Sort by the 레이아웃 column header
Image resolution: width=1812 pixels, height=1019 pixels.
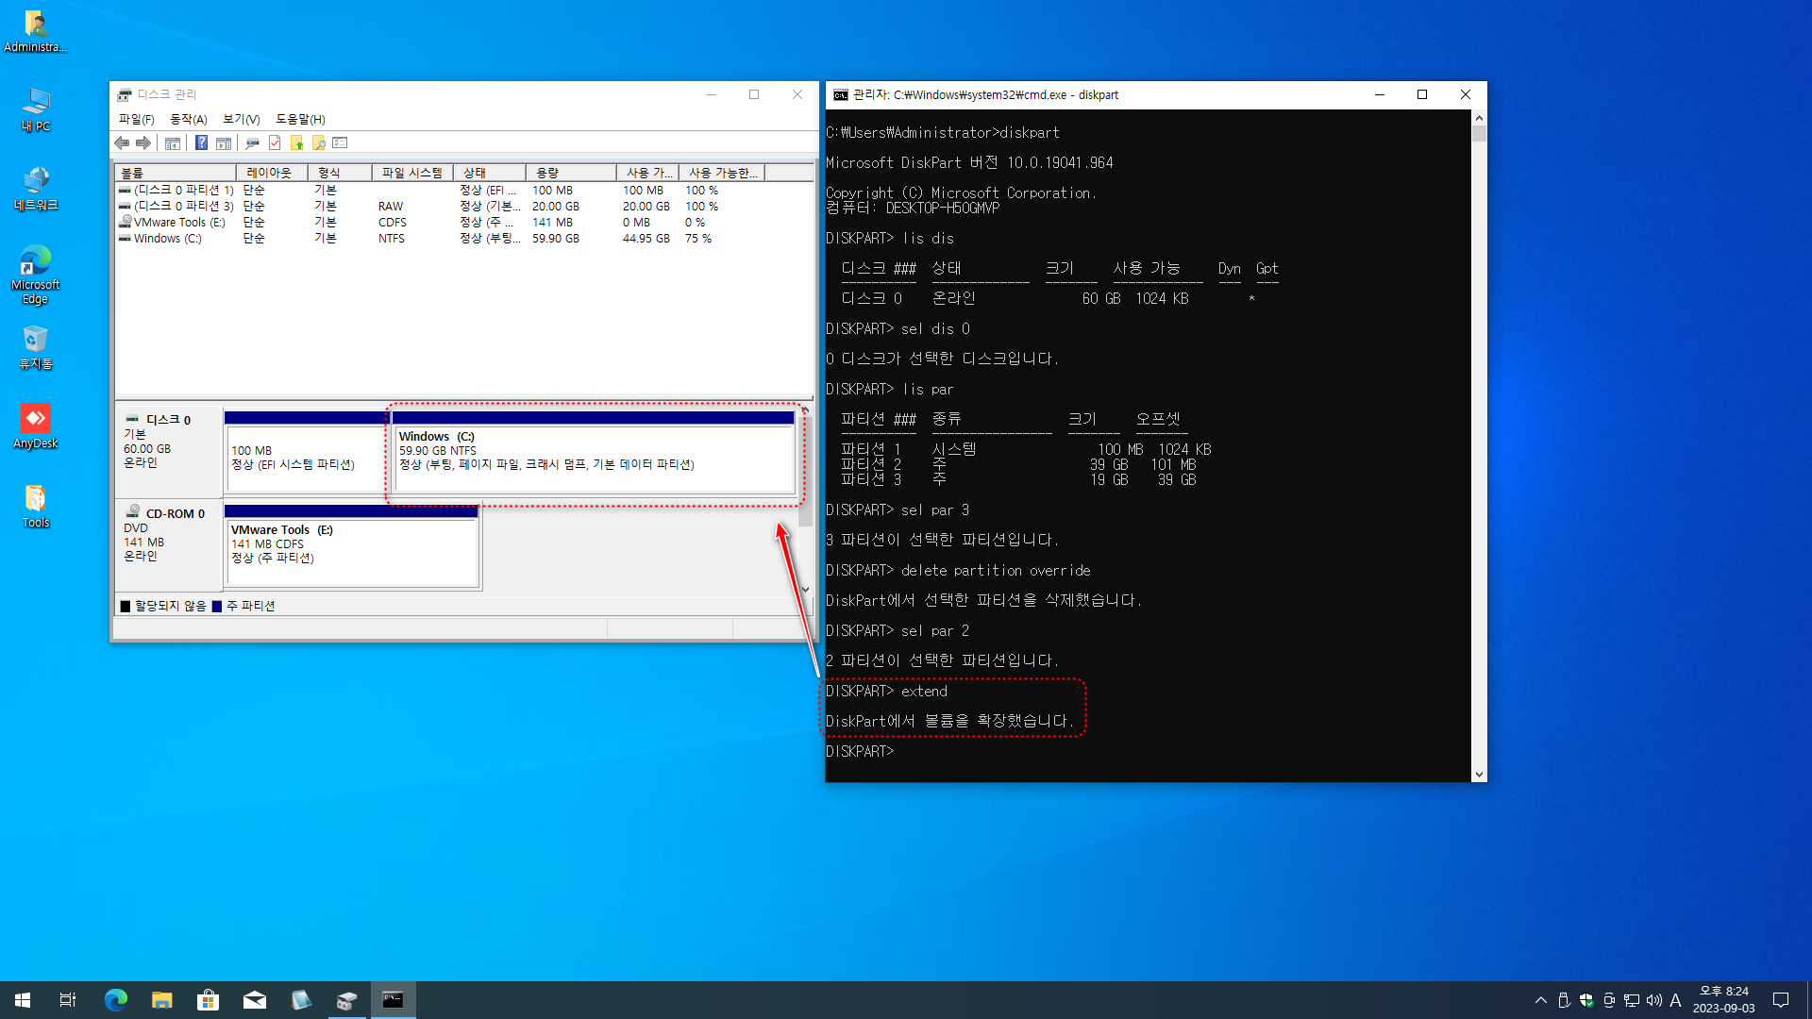click(272, 173)
